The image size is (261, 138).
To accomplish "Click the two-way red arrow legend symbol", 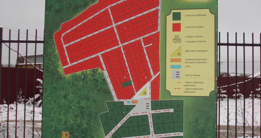I will pos(177,89).
